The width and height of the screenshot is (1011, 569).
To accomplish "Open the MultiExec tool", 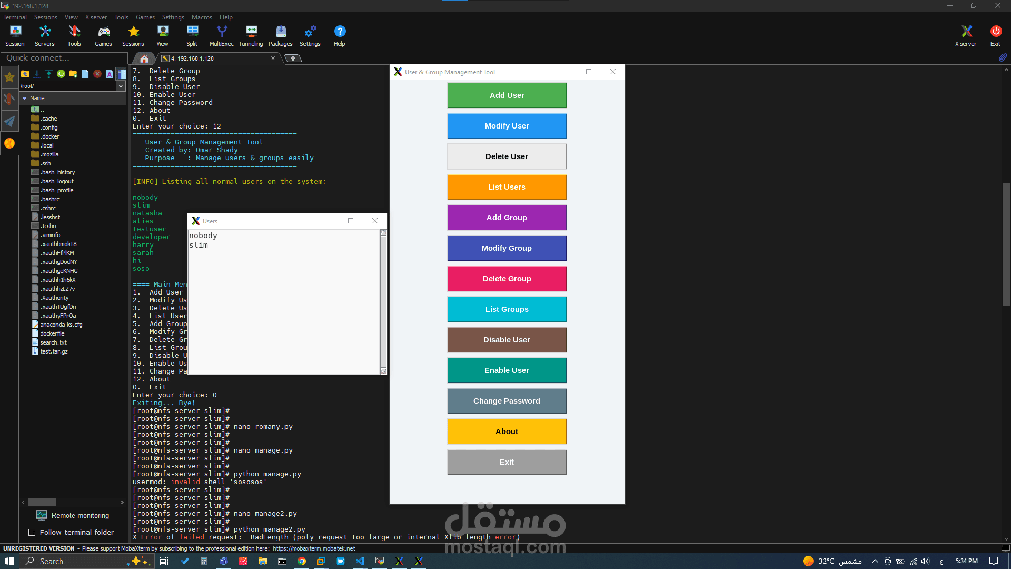I will point(221,36).
